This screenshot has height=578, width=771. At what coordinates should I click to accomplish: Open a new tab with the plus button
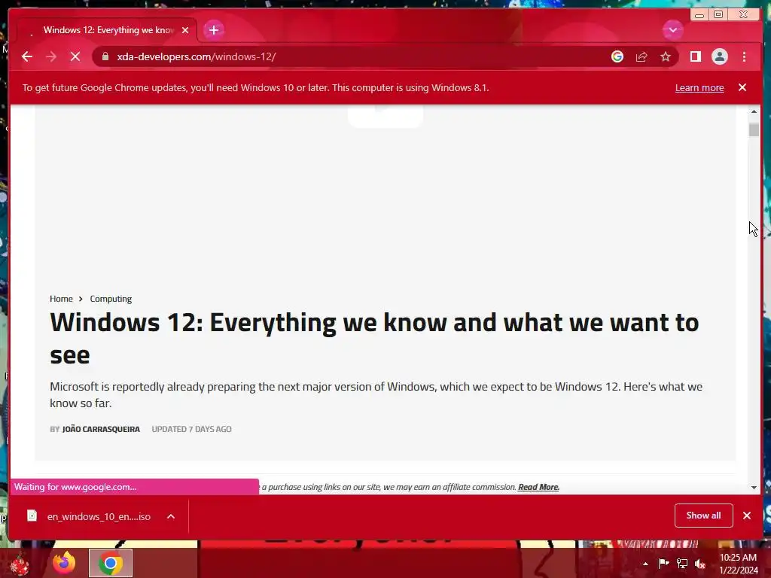pyautogui.click(x=213, y=30)
